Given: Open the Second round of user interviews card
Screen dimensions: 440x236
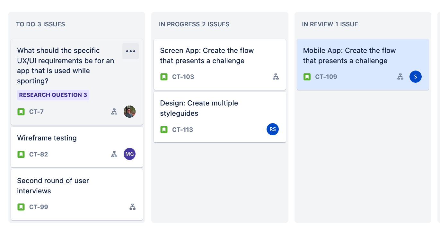Looking at the screenshot, I should tap(77, 195).
